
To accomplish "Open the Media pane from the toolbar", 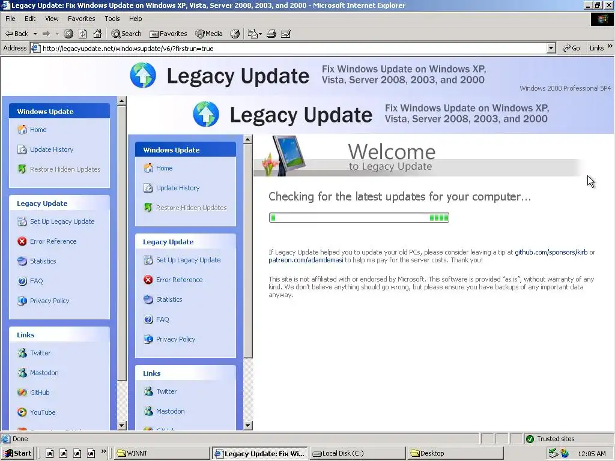I will coord(209,34).
